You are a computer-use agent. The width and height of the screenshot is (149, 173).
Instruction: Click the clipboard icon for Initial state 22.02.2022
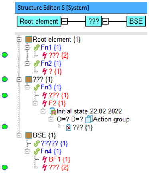[52, 111]
